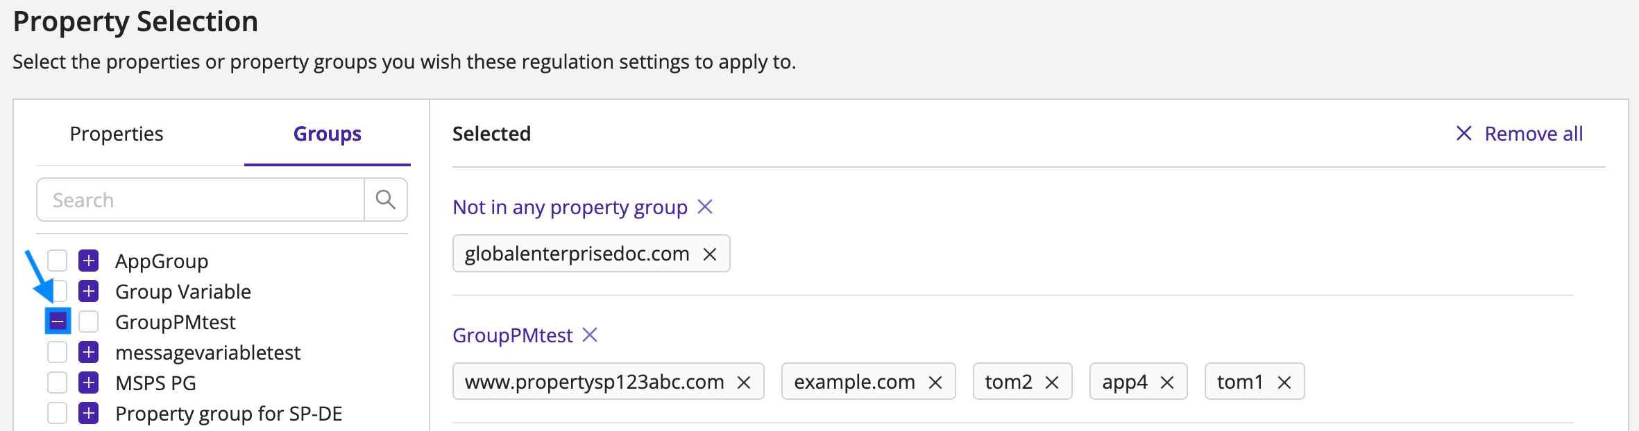Check the messagevariabletest checkbox

57,352
